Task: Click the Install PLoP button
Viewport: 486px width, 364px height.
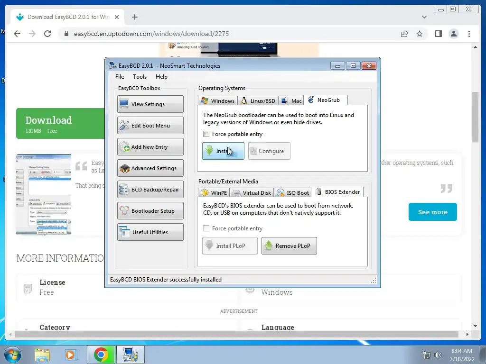Action: (230, 246)
